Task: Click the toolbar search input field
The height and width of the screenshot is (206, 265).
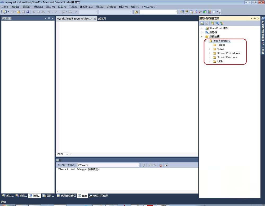Action: pos(157,12)
